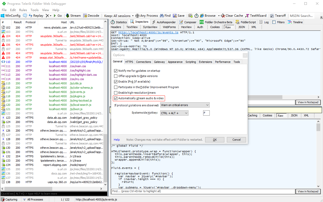
Task: Expand toolbar overflow arrow at far right
Action: pos(321,17)
